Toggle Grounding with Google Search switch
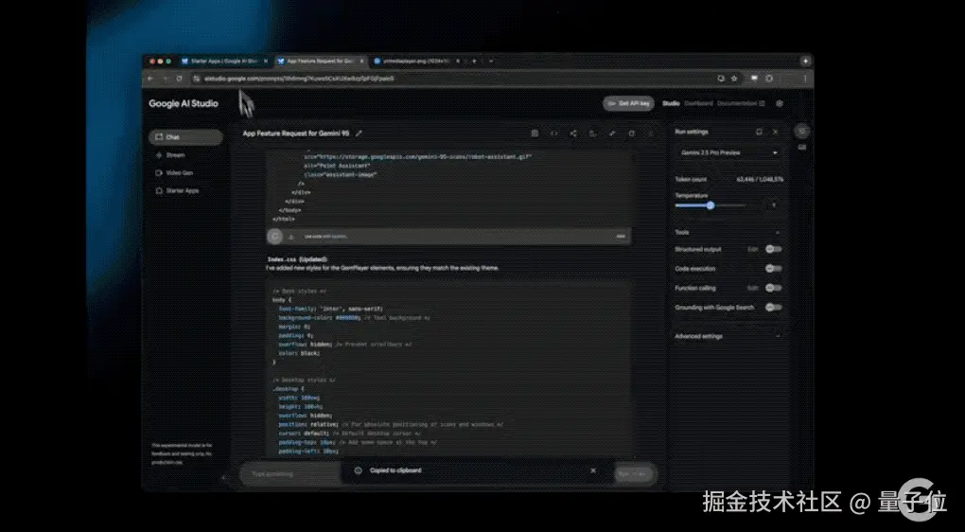Viewport: 965px width, 532px height. [x=774, y=308]
